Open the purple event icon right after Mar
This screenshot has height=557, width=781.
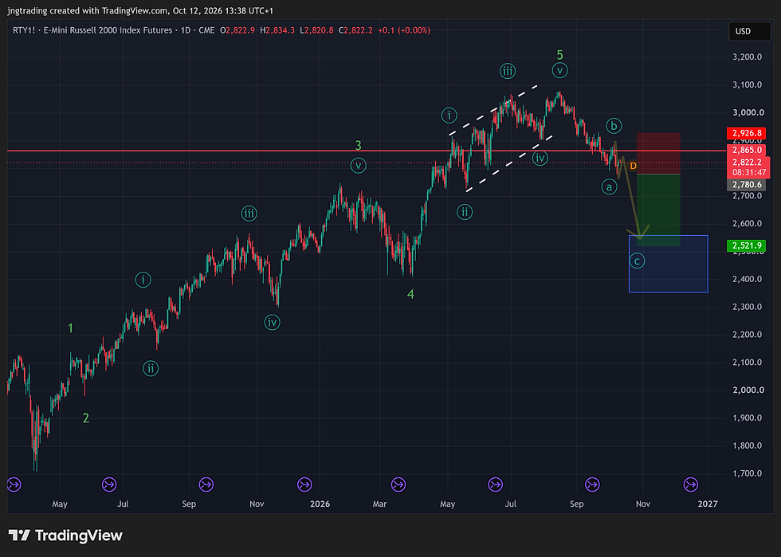coord(398,484)
